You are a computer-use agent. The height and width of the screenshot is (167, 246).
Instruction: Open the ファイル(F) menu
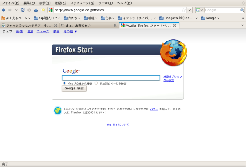point(11,3)
